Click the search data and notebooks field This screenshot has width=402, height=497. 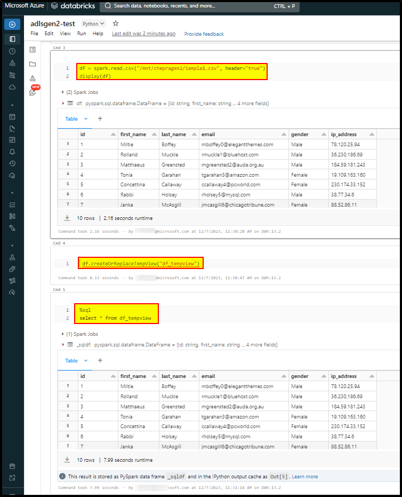coord(200,6)
